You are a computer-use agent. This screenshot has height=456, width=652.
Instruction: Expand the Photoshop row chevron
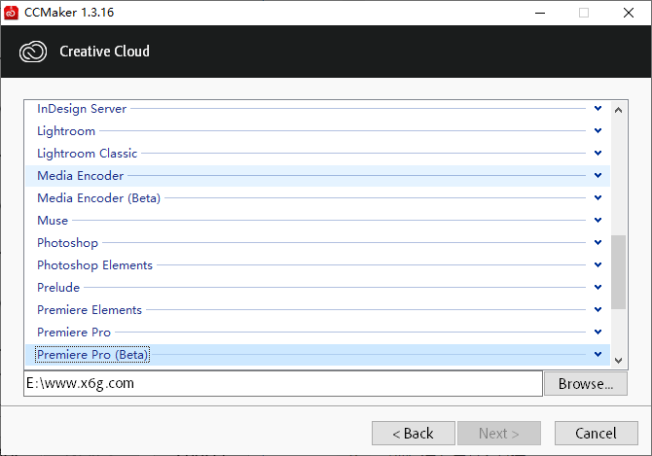pos(598,243)
